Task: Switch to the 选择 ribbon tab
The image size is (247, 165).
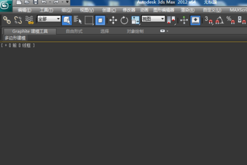Action: tap(105, 31)
